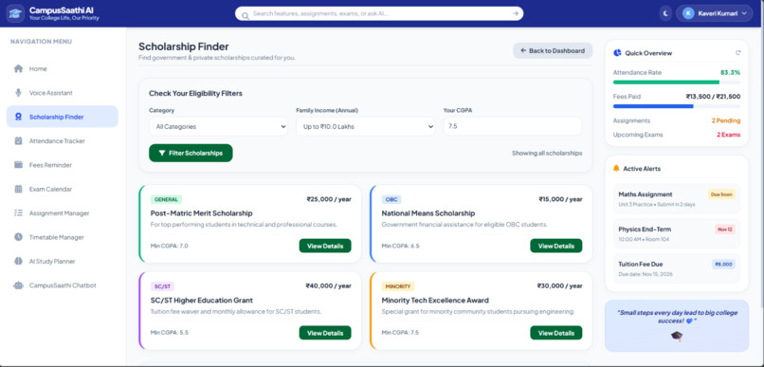View Details for Post-Matric Merit Scholarship
Image resolution: width=764 pixels, height=367 pixels.
tap(325, 247)
